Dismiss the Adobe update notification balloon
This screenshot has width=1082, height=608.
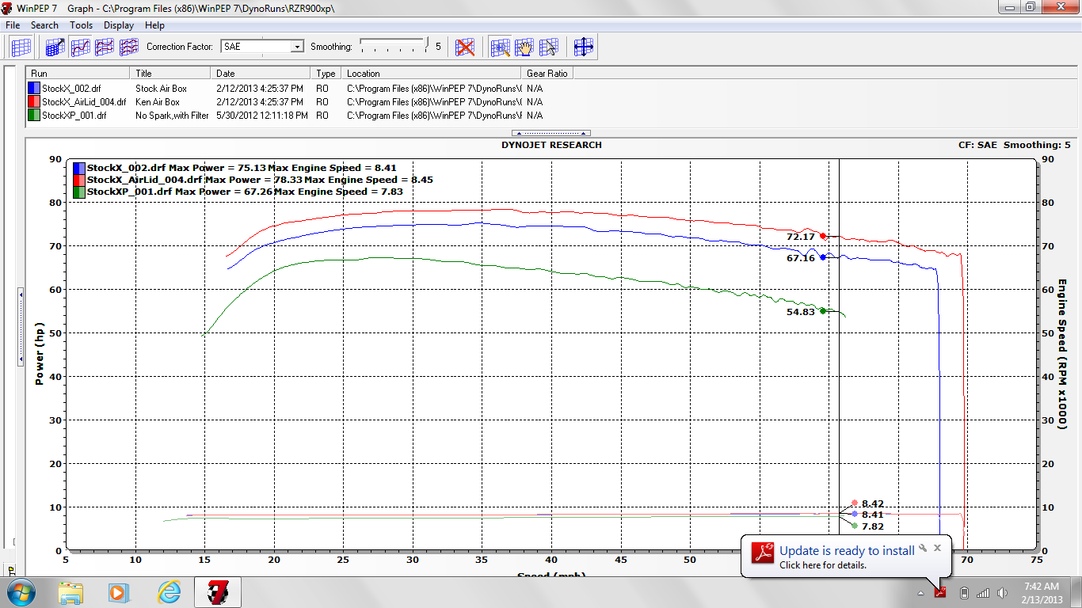[x=937, y=547]
